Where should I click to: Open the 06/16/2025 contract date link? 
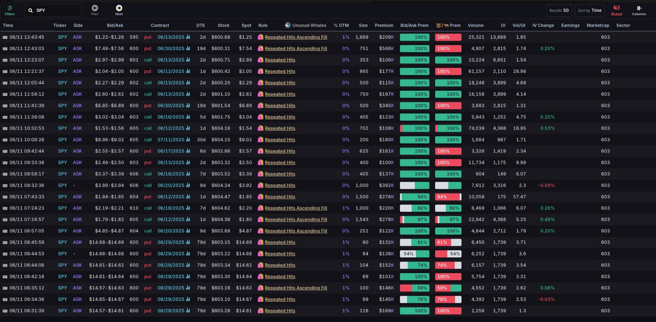[171, 117]
